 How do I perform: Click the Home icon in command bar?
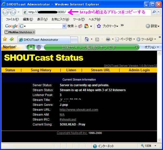87,39
